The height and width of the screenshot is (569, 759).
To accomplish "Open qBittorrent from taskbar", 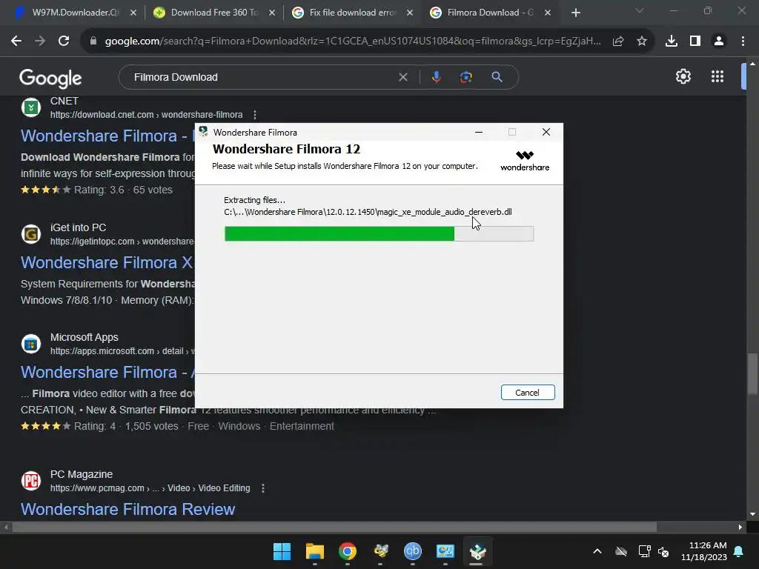I will (412, 551).
